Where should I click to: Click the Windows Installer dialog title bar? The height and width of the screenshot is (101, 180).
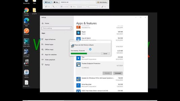[x=90, y=42]
